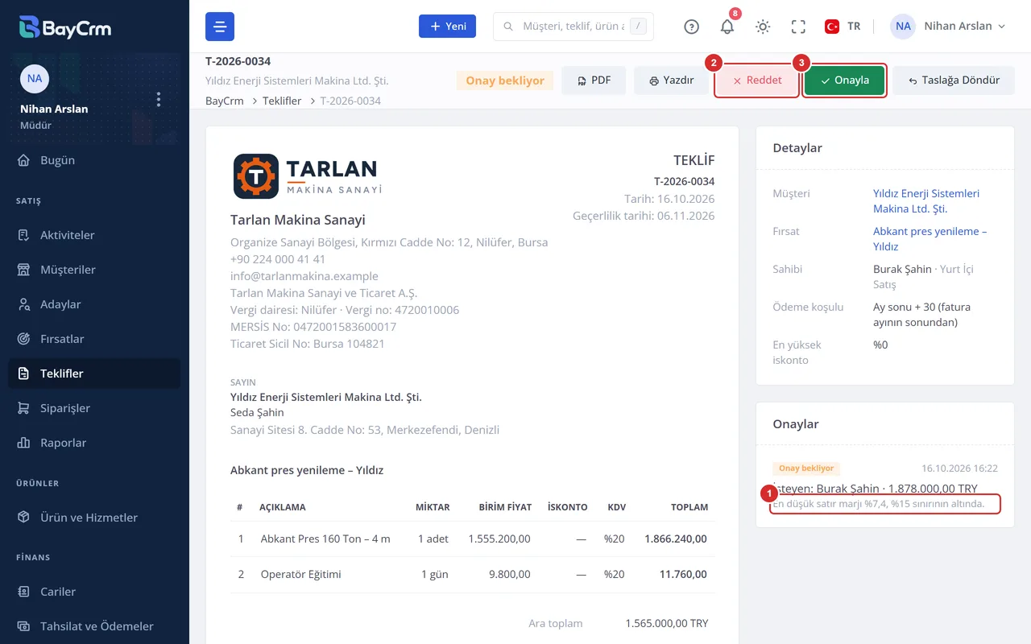Open notifications bell with 8 badge
The height and width of the screenshot is (644, 1031).
tap(727, 27)
